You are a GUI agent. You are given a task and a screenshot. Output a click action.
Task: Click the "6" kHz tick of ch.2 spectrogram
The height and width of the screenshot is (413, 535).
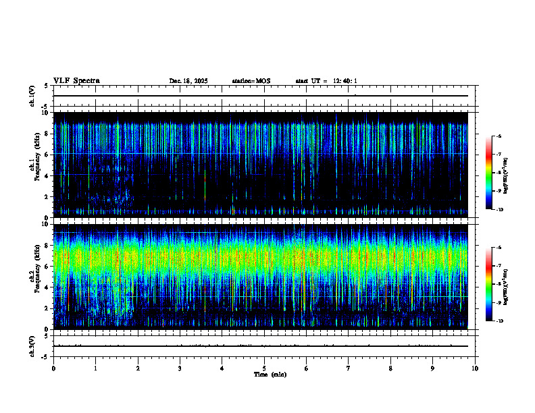pyautogui.click(x=48, y=267)
